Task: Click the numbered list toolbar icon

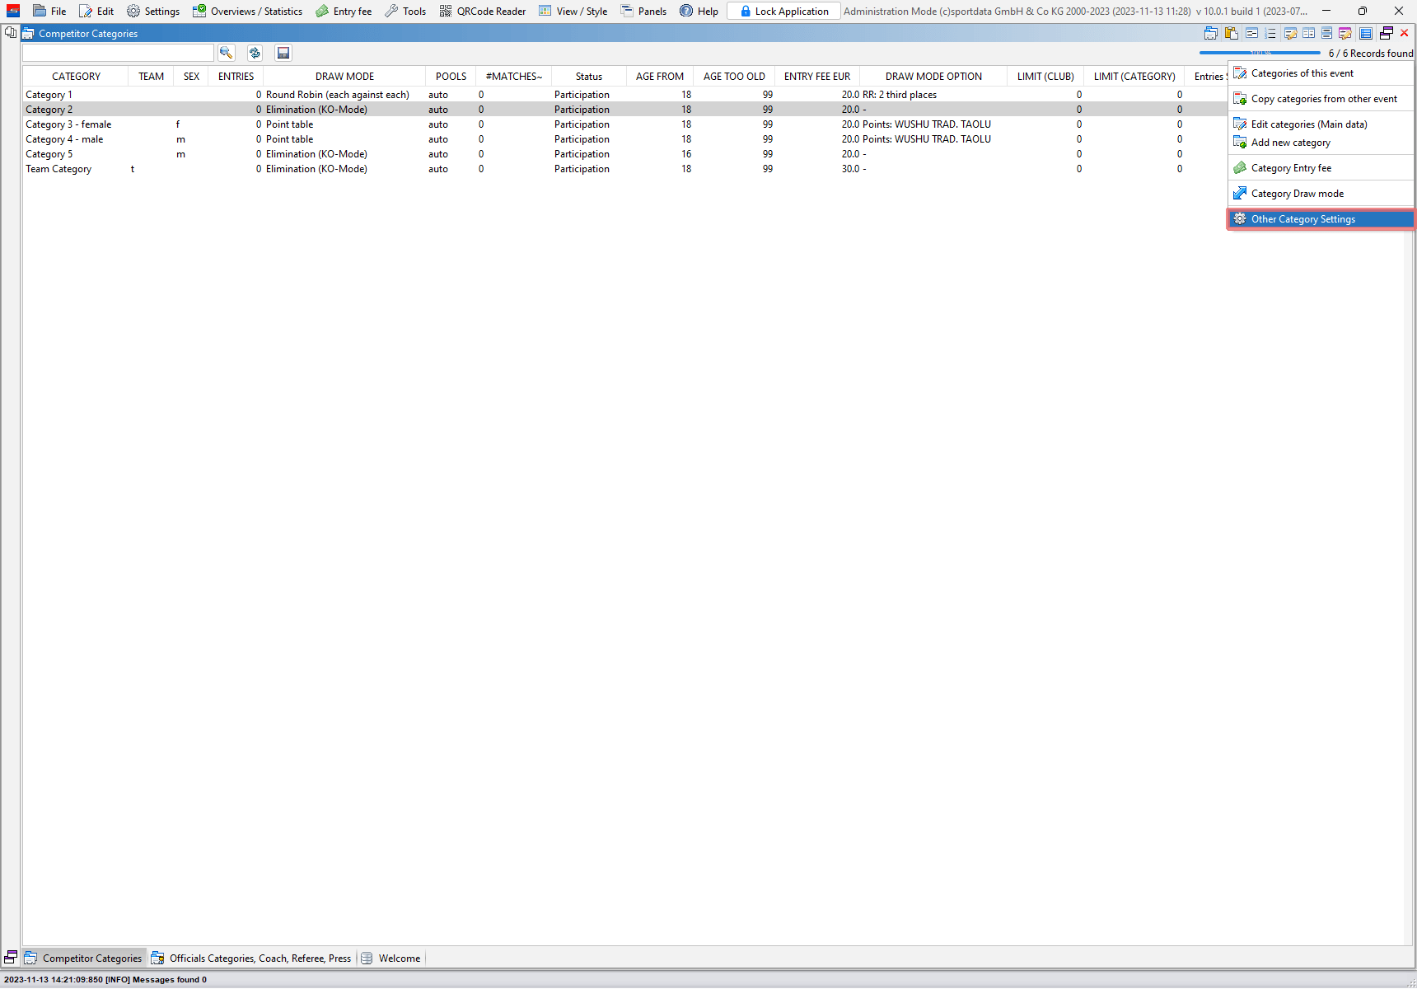Action: point(1270,34)
